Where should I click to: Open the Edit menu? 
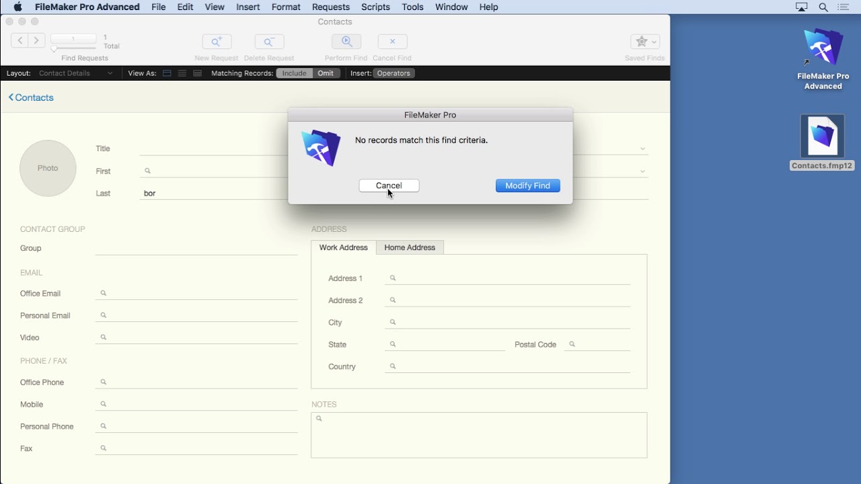tap(185, 7)
